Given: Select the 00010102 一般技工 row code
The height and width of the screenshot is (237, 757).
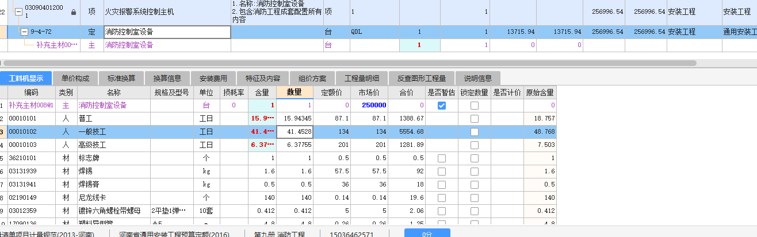Looking at the screenshot, I should pyautogui.click(x=31, y=132).
